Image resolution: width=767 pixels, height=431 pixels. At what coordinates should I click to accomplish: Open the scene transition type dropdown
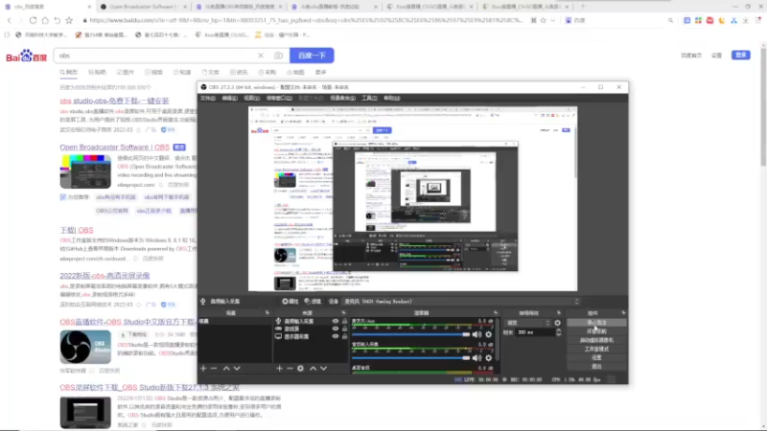pos(528,323)
